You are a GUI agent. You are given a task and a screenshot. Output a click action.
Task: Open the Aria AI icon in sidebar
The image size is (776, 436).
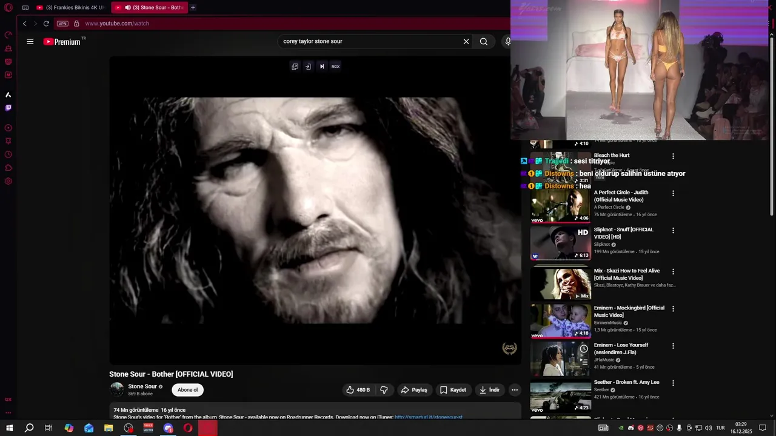(x=8, y=95)
